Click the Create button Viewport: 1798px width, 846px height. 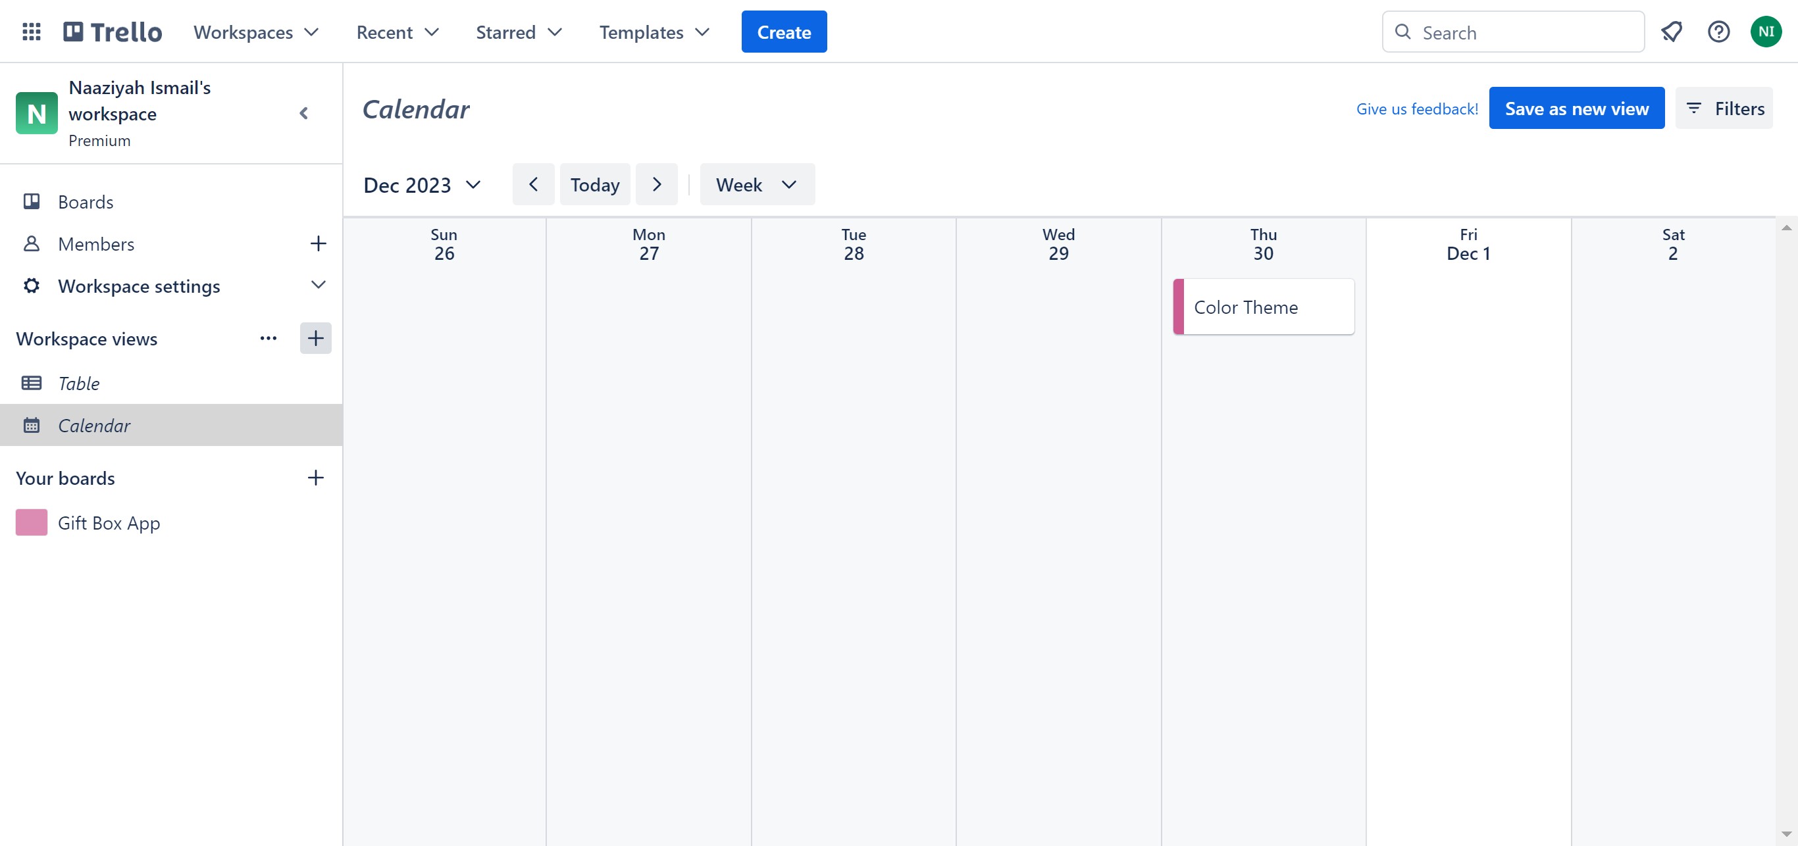[x=784, y=32]
